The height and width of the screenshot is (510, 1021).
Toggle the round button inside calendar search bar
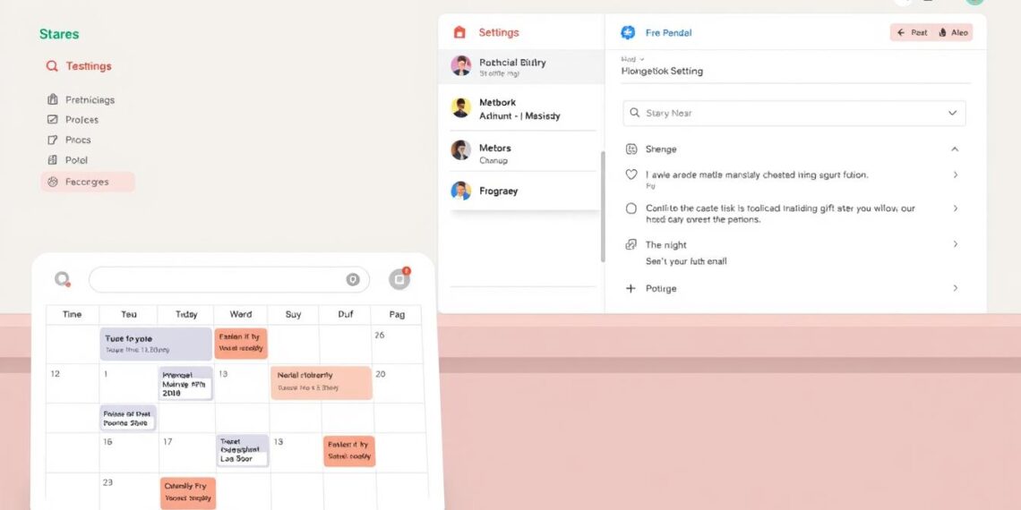point(353,280)
